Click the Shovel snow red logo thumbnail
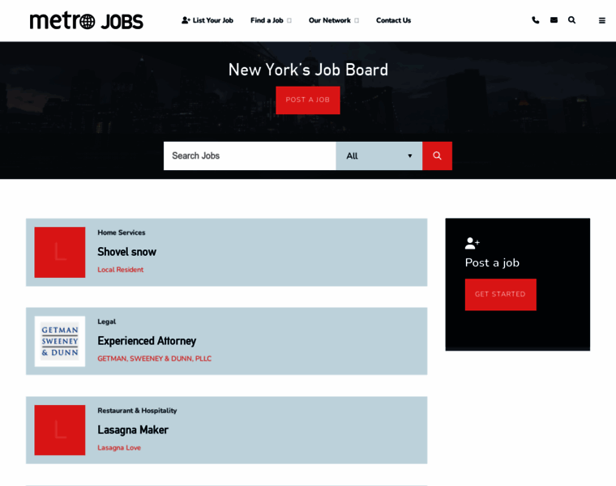Image resolution: width=616 pixels, height=486 pixels. [x=59, y=252]
